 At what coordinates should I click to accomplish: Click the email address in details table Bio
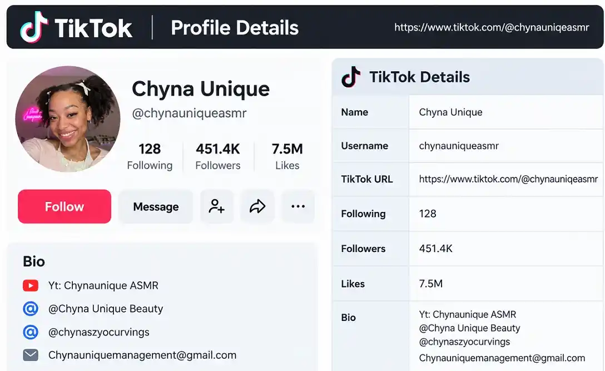coord(502,358)
